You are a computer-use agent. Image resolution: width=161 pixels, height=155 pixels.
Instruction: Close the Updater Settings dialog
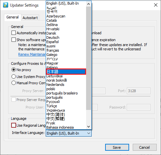156,5
